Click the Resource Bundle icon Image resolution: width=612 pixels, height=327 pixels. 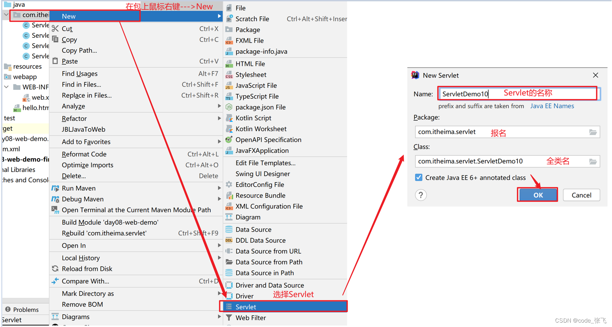pyautogui.click(x=229, y=195)
